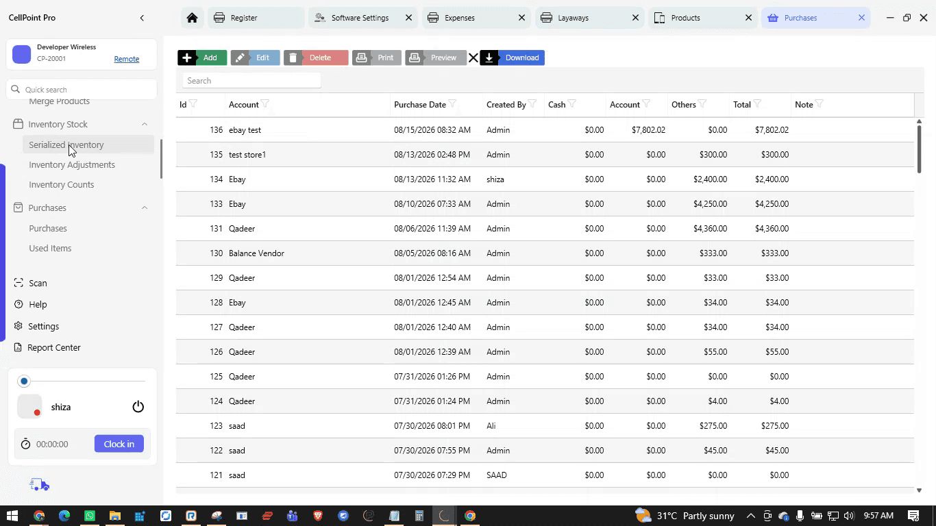
Task: Click Note column filter funnel icon
Action: coord(820,104)
